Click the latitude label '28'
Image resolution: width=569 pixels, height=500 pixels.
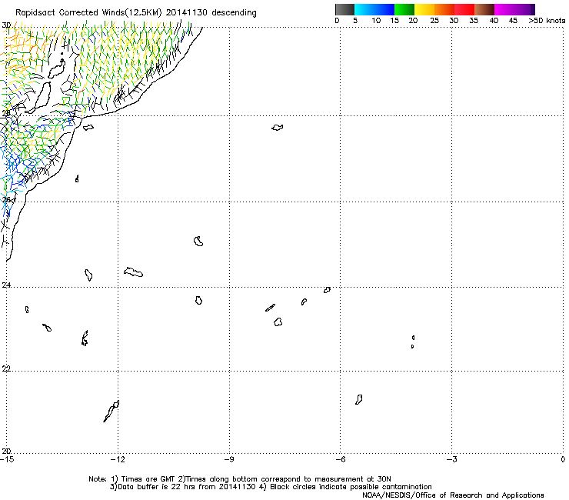(x=6, y=113)
